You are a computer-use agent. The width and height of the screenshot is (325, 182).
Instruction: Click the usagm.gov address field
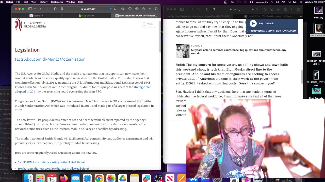pos(88,9)
